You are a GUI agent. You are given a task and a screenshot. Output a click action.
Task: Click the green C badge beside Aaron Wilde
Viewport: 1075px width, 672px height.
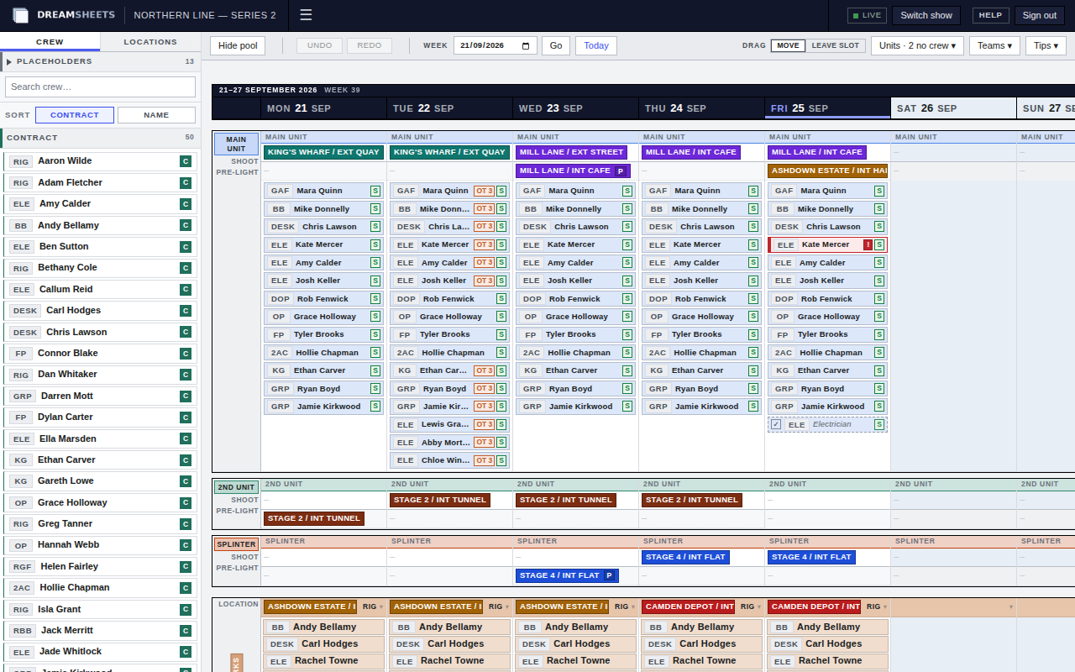pos(186,161)
